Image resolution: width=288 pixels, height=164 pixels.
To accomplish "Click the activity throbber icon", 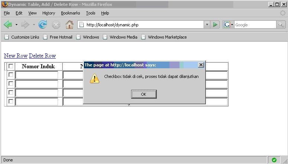I will coord(283,13).
